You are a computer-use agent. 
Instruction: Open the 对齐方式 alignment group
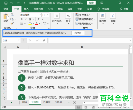tap(57, 19)
